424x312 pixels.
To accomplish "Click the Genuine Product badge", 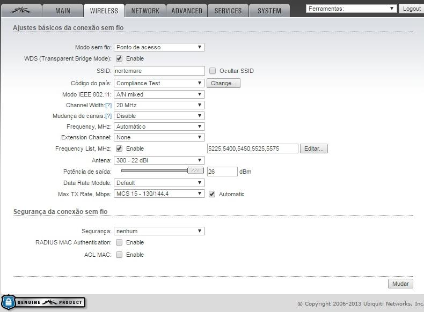I will 43,302.
